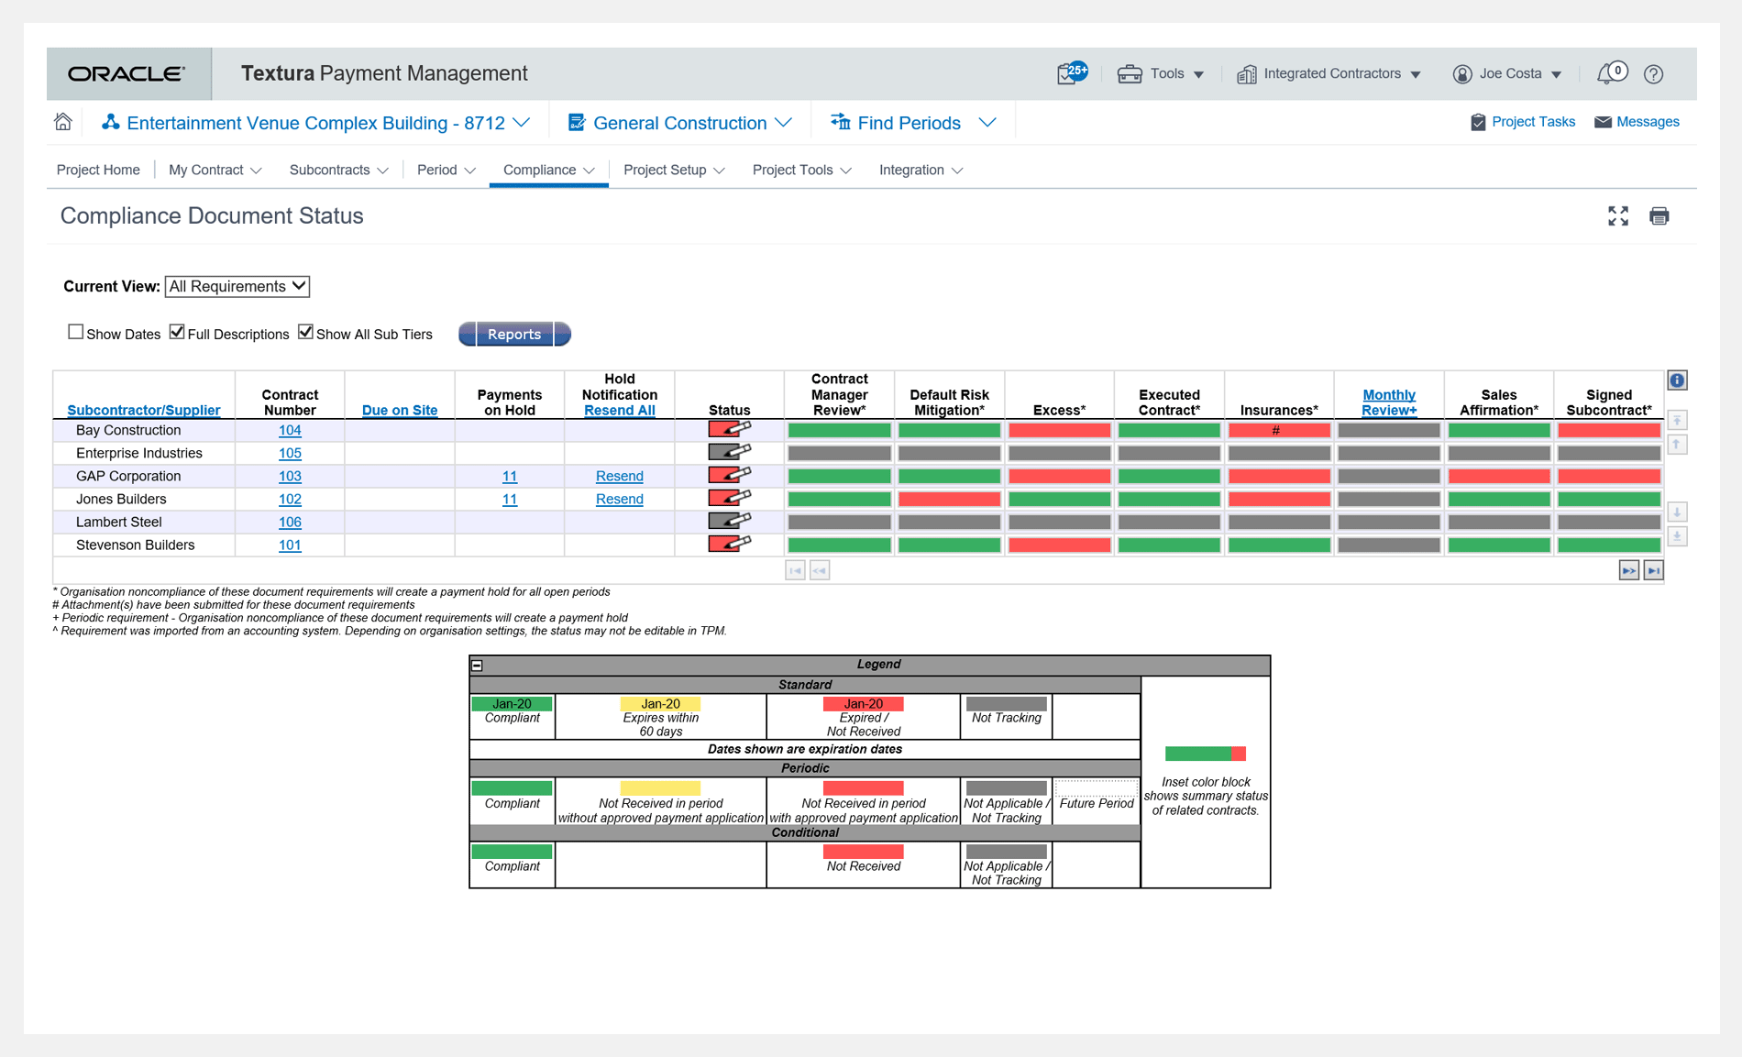
Task: Open the Project Tools menu
Action: [802, 170]
